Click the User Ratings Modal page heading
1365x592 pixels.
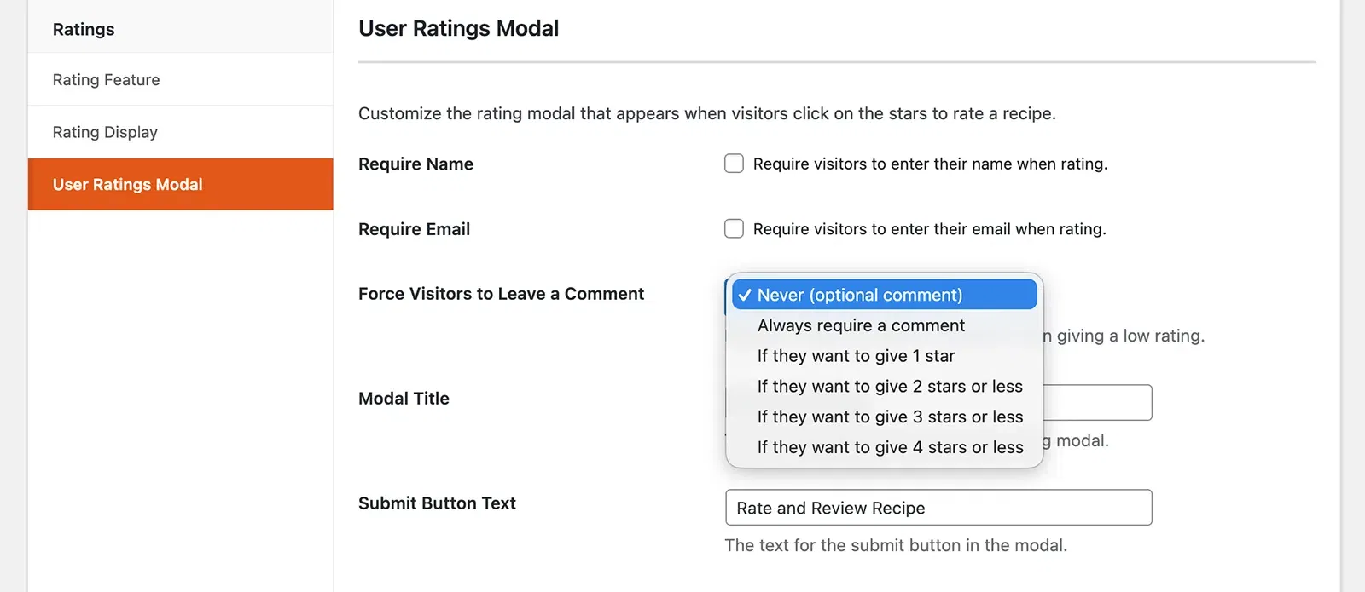click(459, 28)
